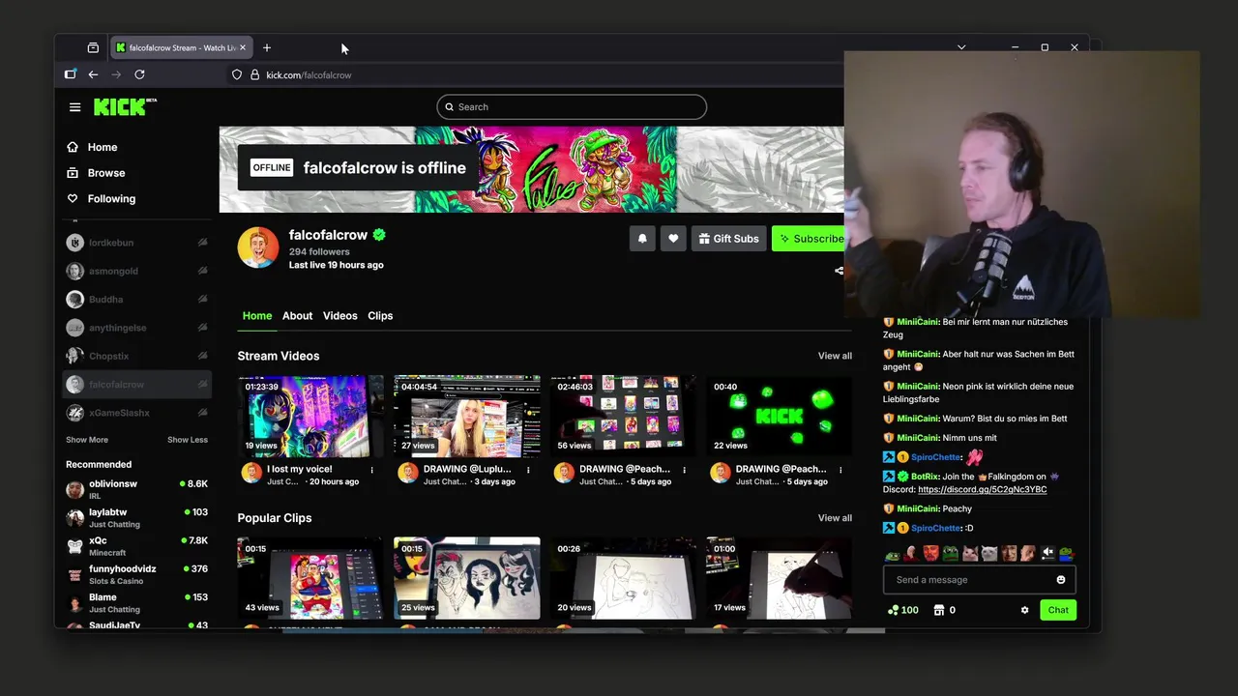The image size is (1238, 696).
Task: Click the channel points icon showing 100
Action: tap(903, 610)
